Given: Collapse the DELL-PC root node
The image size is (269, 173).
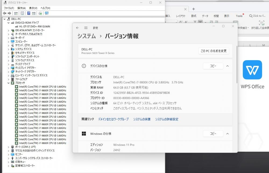Looking at the screenshot, I should 5,19.
